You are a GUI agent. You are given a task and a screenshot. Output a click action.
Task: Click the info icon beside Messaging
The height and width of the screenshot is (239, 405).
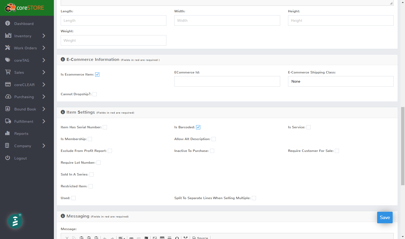click(x=63, y=216)
